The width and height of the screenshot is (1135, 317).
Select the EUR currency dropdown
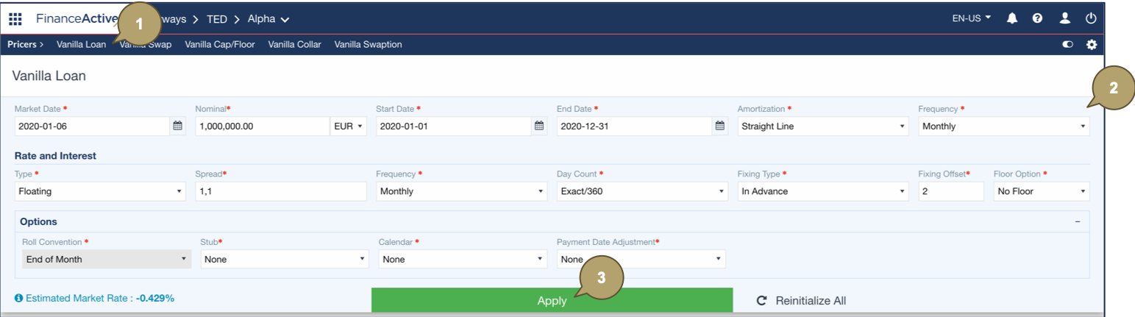click(349, 126)
